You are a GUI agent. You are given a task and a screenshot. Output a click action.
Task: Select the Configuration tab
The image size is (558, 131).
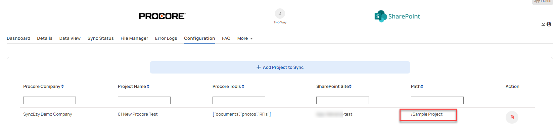pyautogui.click(x=199, y=38)
